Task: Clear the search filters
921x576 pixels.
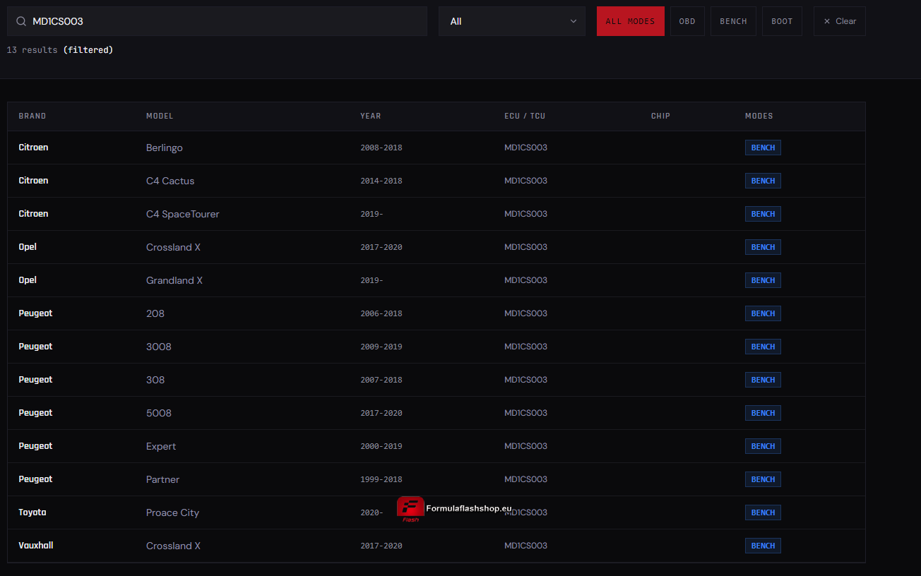Action: tap(840, 21)
